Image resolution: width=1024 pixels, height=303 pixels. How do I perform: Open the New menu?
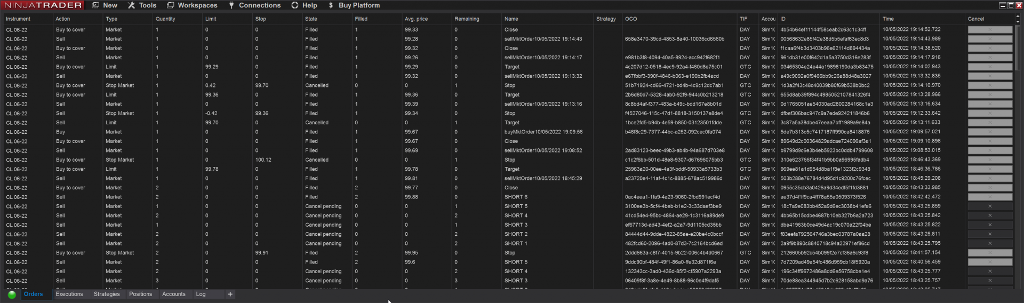[105, 5]
